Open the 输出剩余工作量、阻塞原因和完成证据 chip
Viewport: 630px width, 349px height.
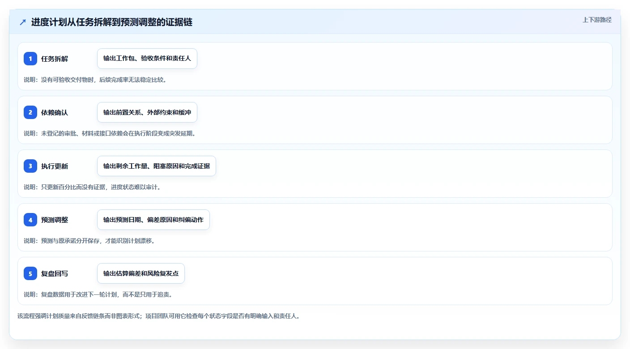(x=157, y=166)
